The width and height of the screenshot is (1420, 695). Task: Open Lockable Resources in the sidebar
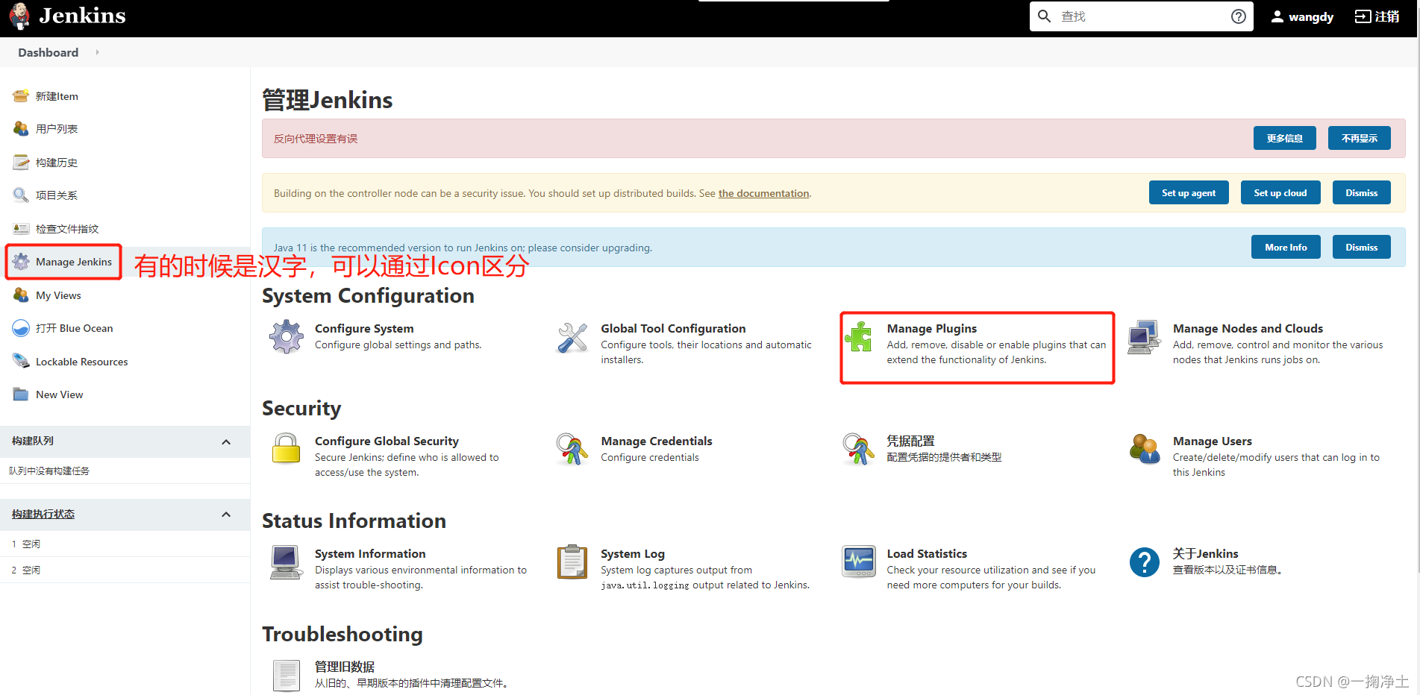coord(82,362)
